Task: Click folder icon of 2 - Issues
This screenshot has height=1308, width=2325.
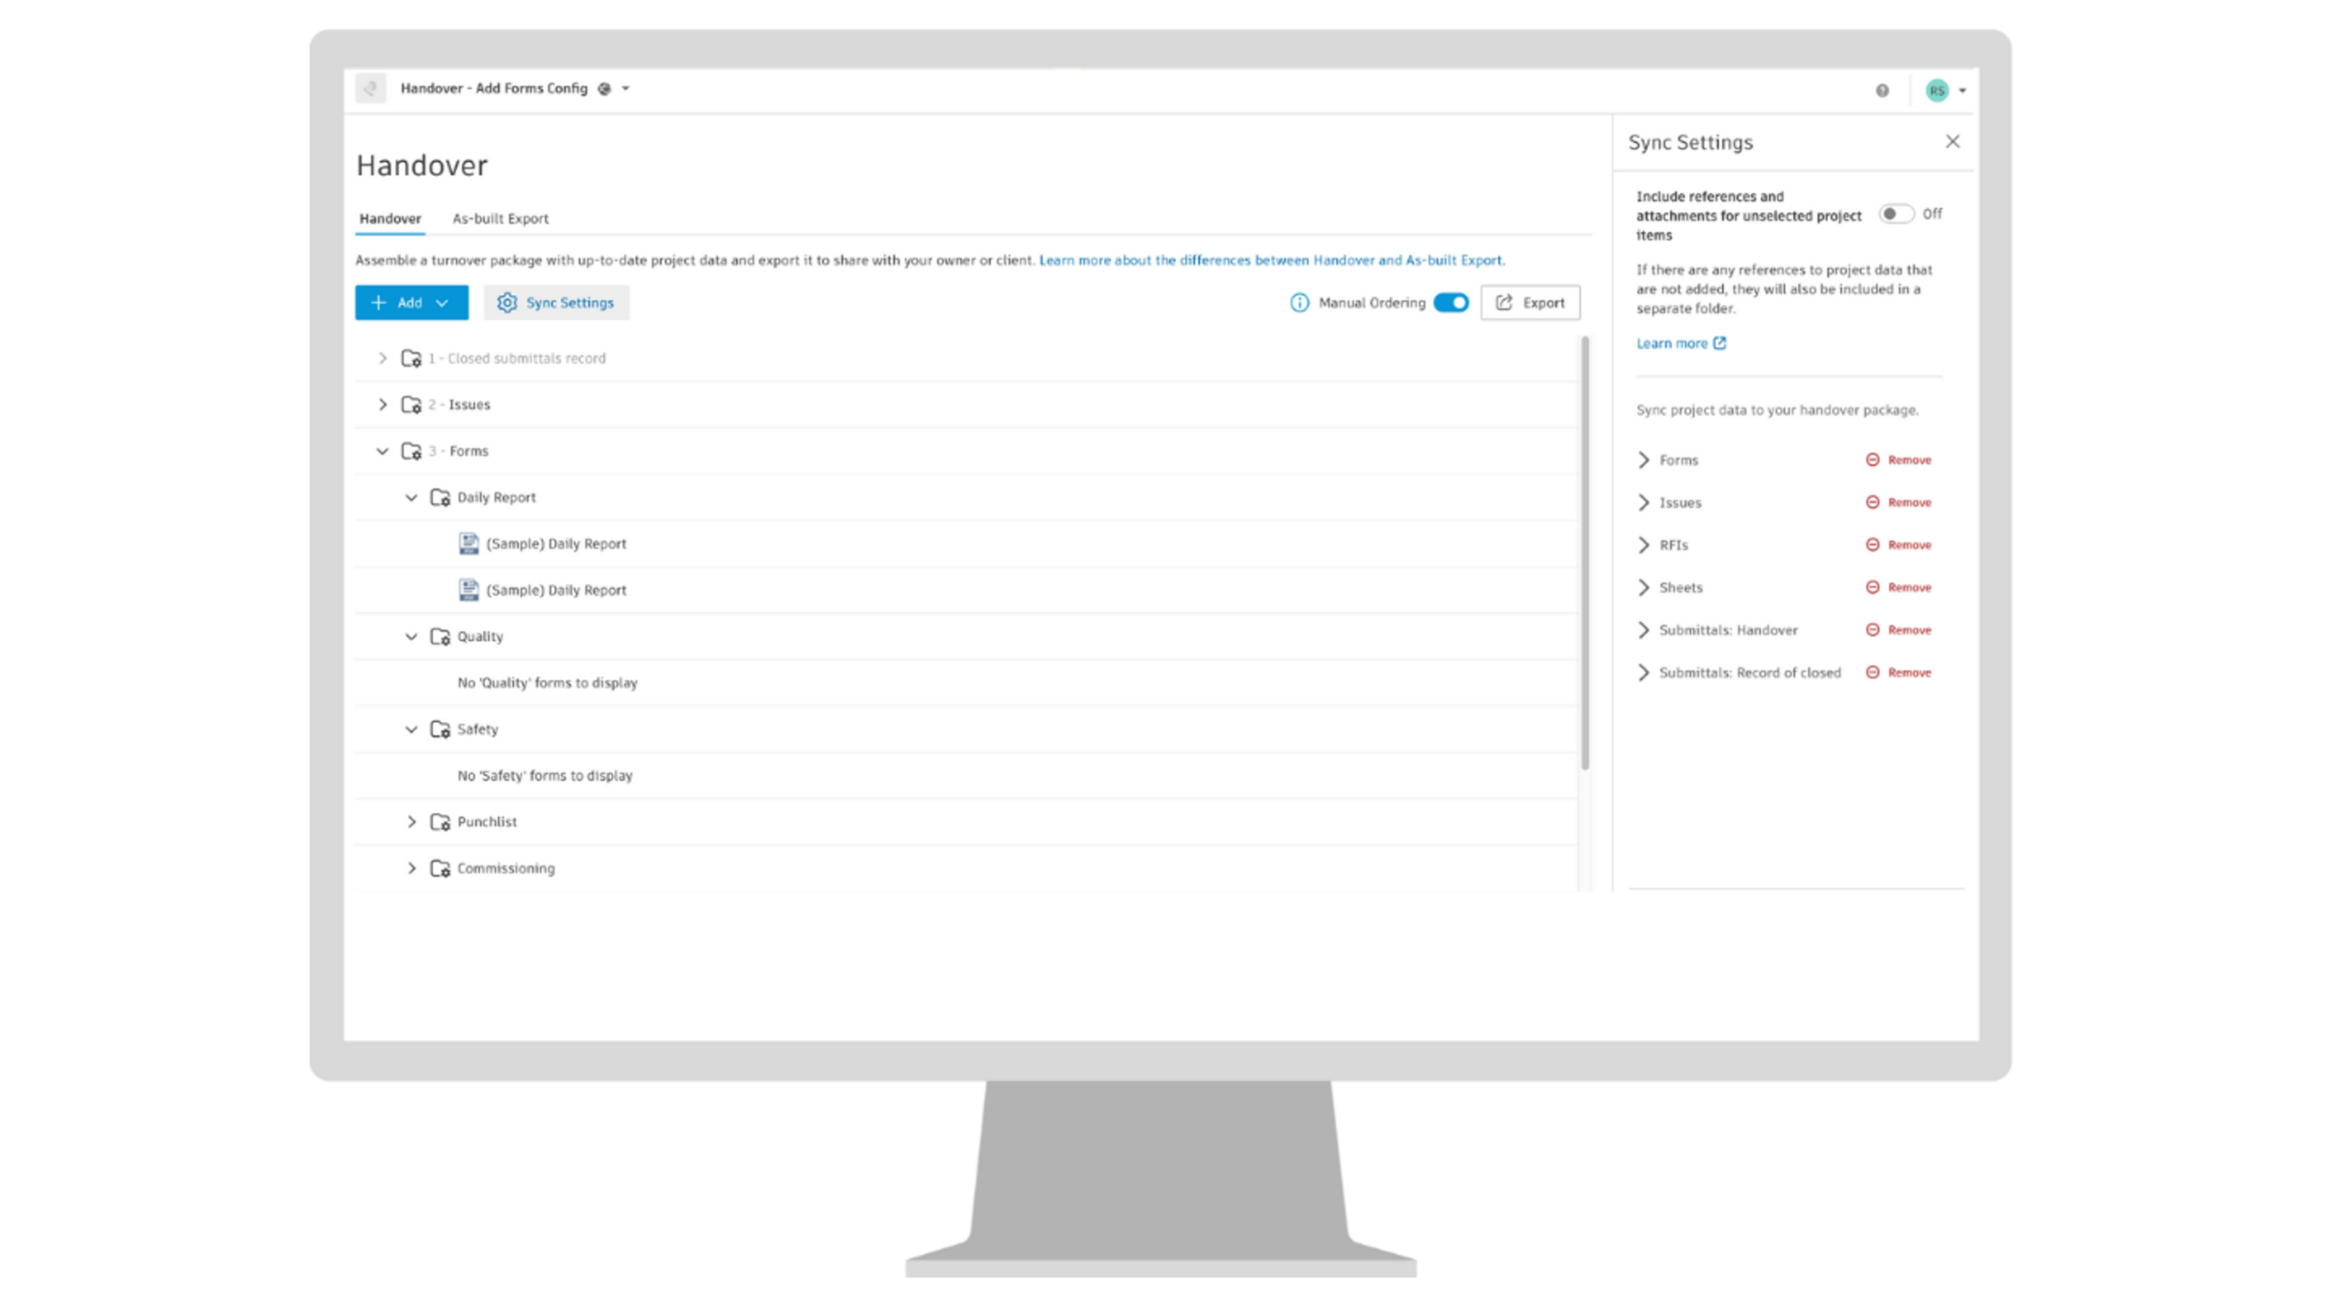Action: point(411,404)
